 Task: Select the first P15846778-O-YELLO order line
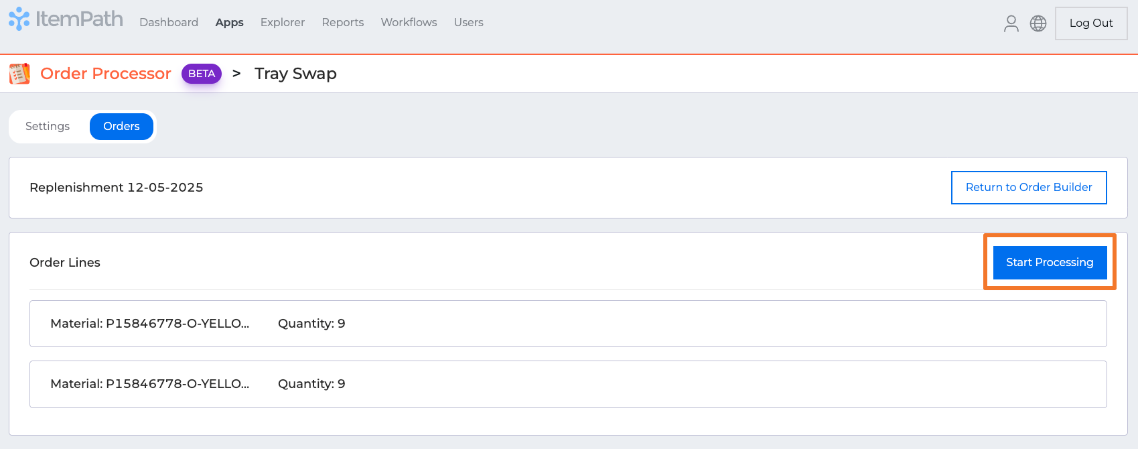(x=567, y=324)
